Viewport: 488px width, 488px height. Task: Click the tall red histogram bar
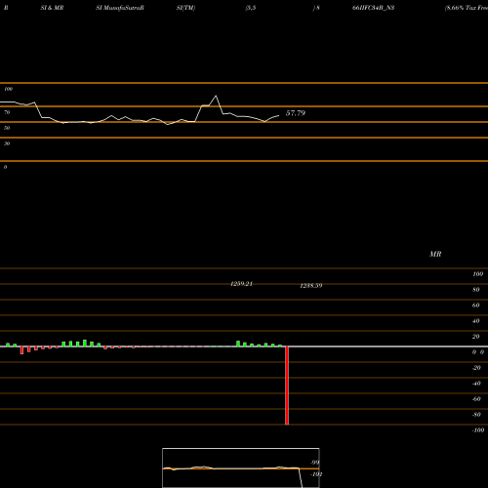pos(287,386)
